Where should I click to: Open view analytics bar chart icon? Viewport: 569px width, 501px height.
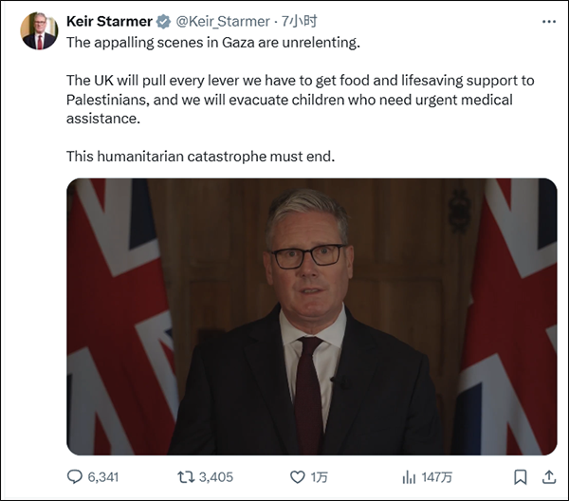[410, 476]
